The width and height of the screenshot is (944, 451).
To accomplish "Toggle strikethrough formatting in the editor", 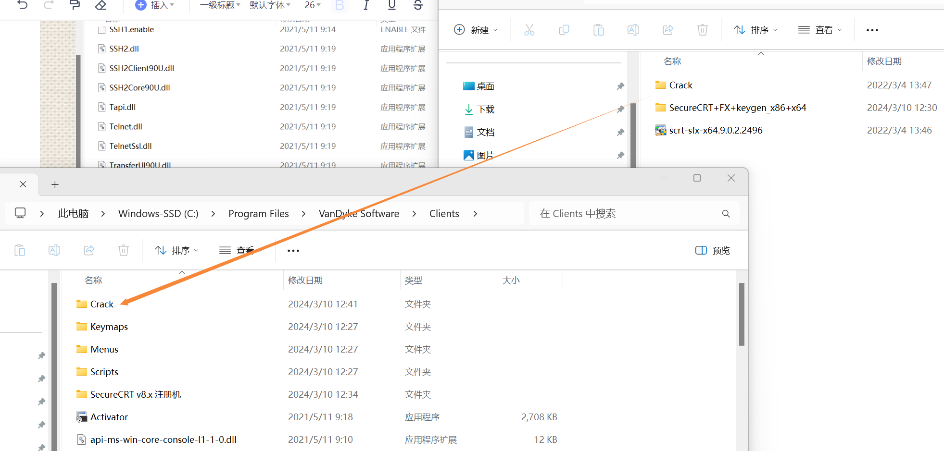I will point(418,5).
